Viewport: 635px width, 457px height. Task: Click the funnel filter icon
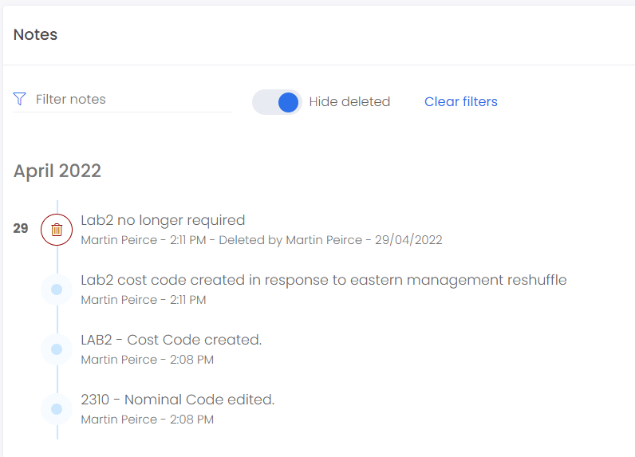point(19,99)
